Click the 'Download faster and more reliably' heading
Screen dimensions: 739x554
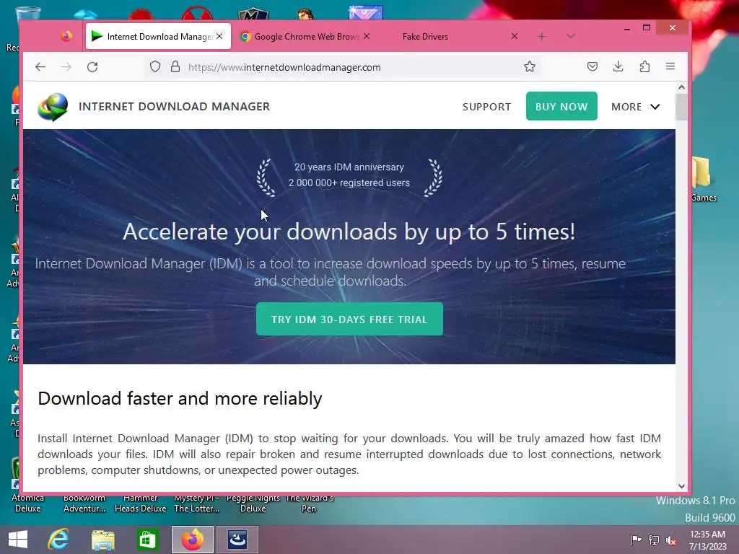pos(180,398)
